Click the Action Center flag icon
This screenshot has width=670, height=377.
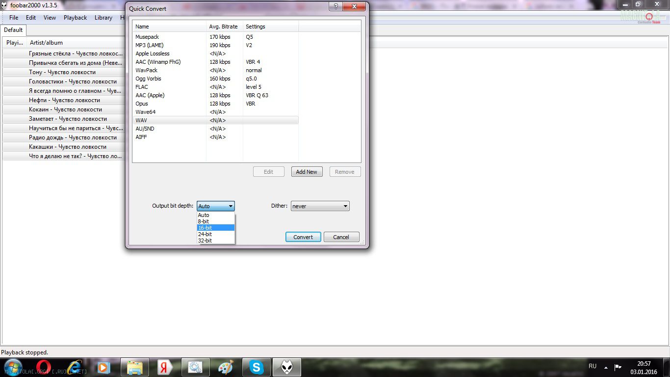[618, 367]
